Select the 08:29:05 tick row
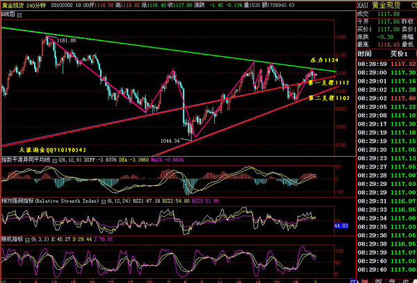Image resolution: width=417 pixels, height=283 pixels. [x=387, y=107]
